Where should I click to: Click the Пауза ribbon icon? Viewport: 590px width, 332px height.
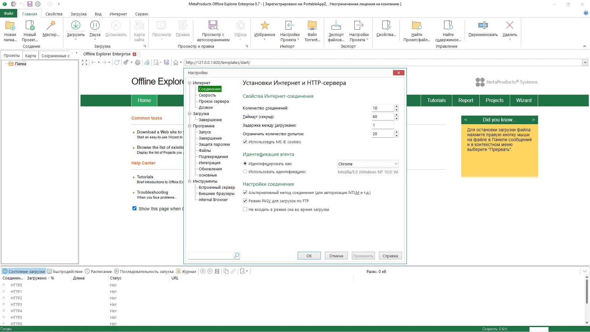[x=95, y=25]
